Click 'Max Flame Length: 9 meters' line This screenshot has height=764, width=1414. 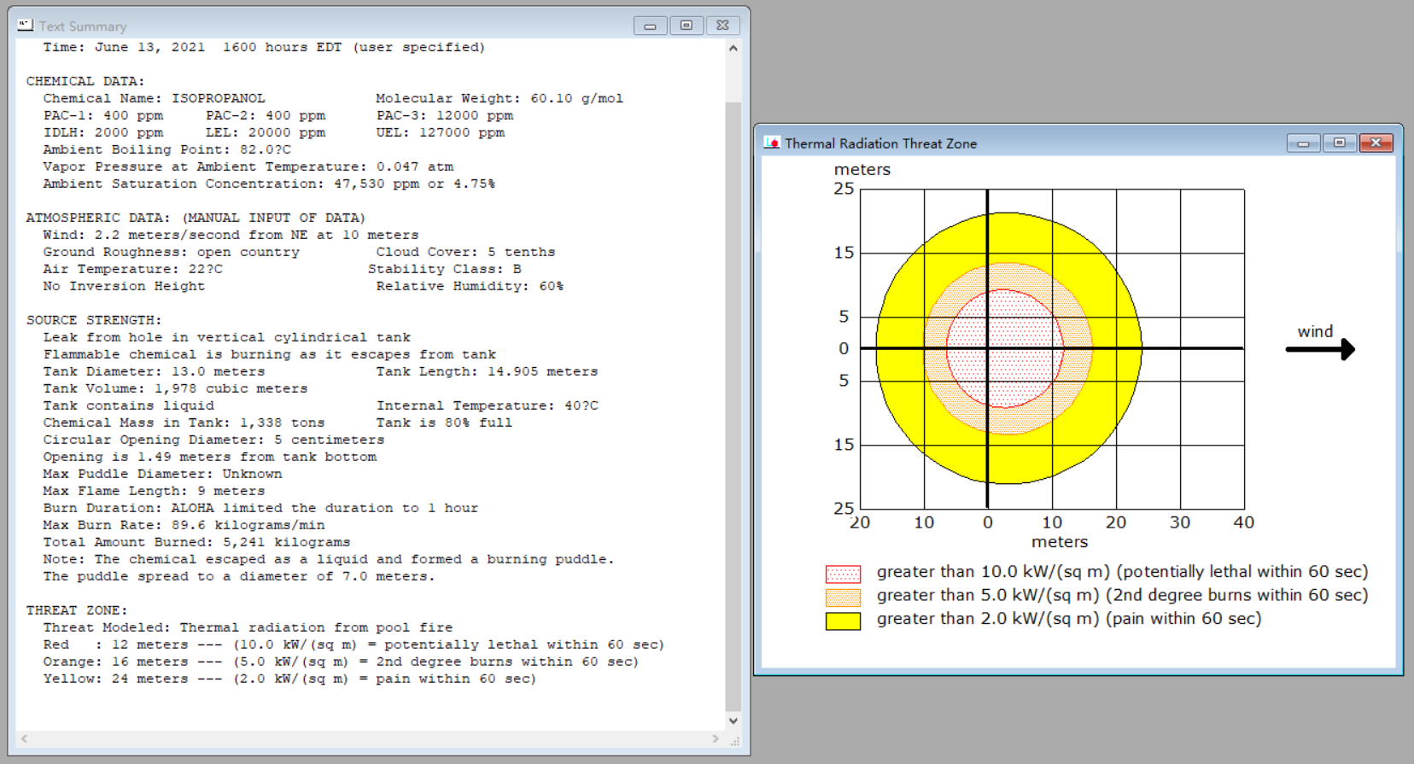point(154,491)
